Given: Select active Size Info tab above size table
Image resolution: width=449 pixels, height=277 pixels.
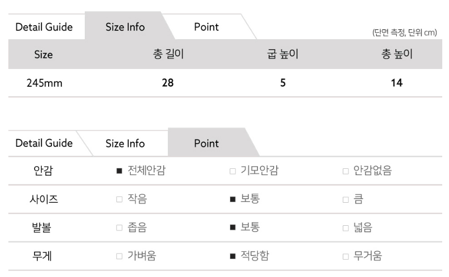Looking at the screenshot, I should pyautogui.click(x=125, y=27).
